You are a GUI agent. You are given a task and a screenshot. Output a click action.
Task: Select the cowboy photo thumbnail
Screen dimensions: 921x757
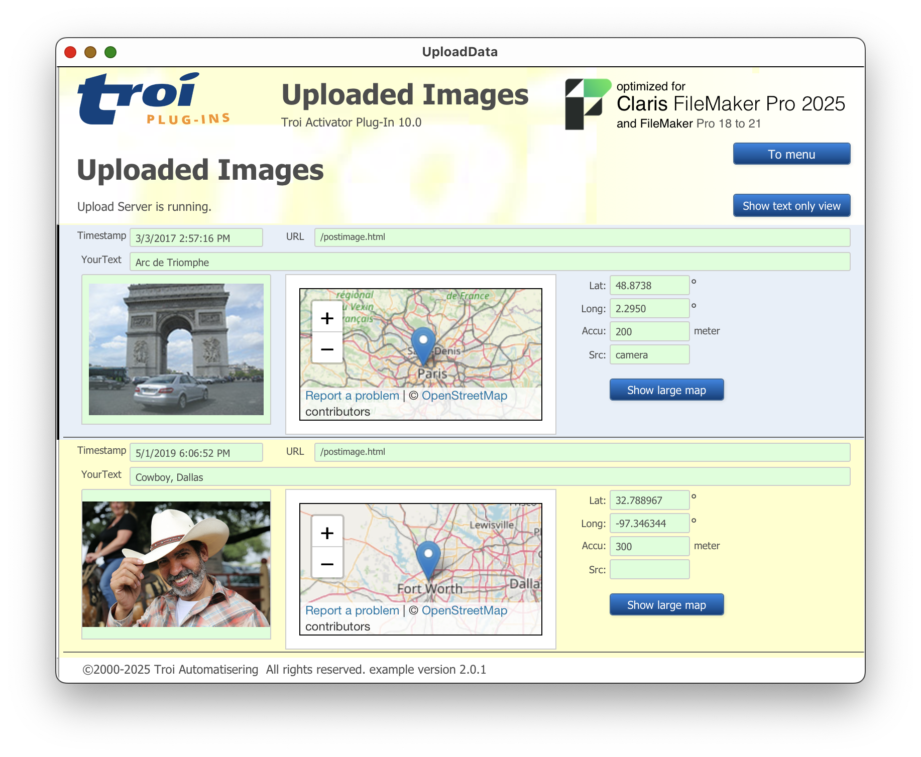click(x=176, y=564)
